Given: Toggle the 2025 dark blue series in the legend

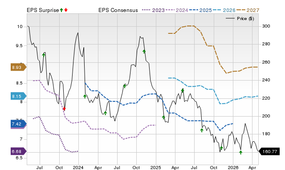Looking at the screenshot, I should [200, 10].
